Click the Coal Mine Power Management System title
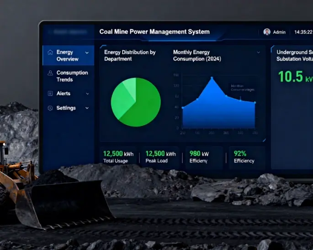The width and height of the screenshot is (313, 250). point(154,31)
